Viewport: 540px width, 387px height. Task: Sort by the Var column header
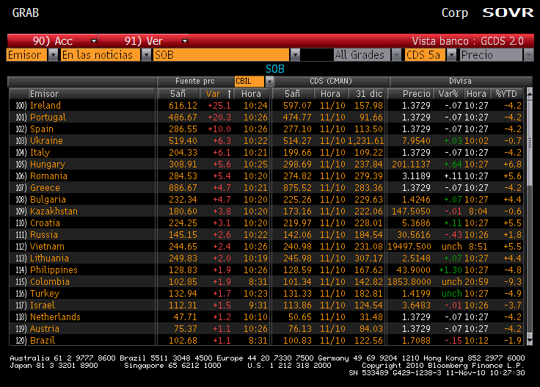pyautogui.click(x=213, y=94)
